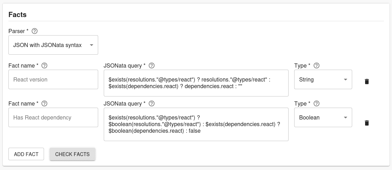Click help icon beside second Fact name label
The width and height of the screenshot is (392, 170).
[x=44, y=103]
